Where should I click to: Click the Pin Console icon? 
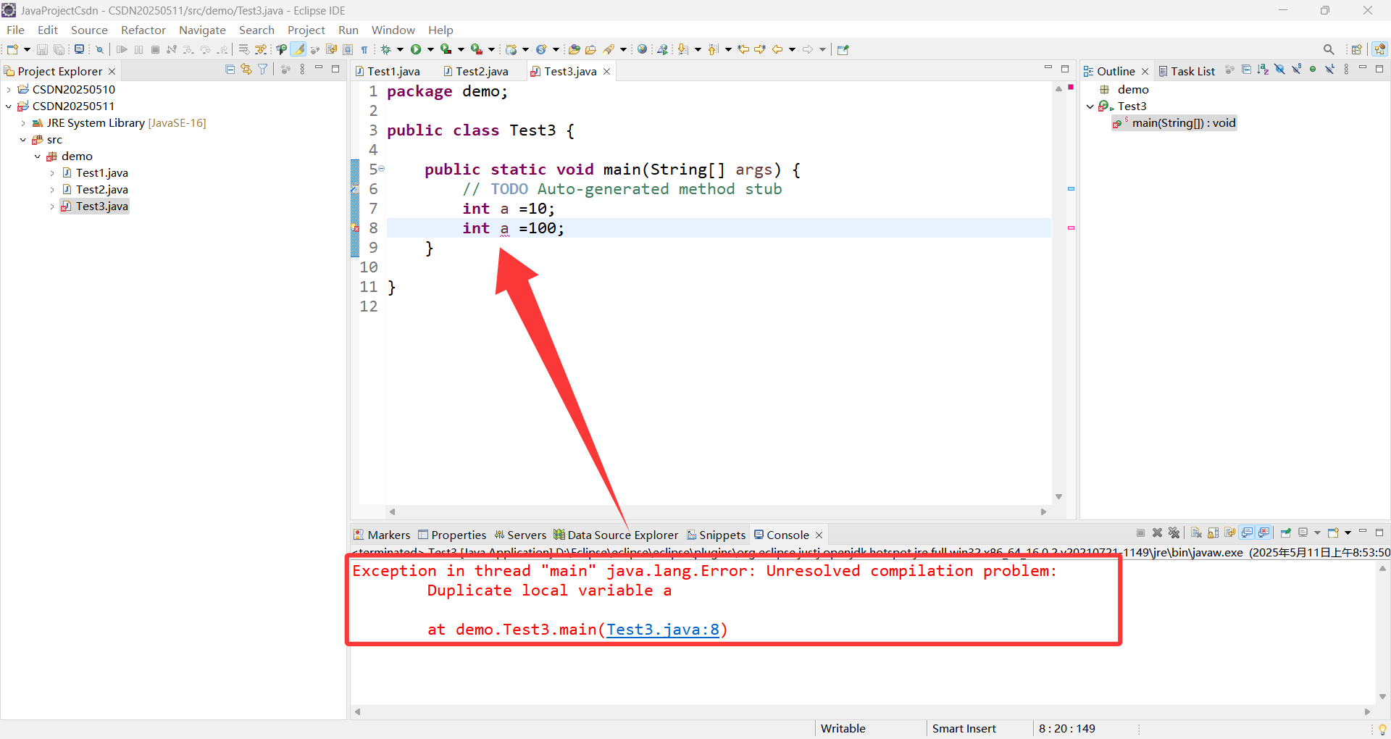coord(1286,533)
